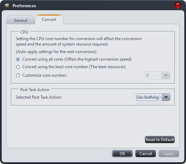This screenshot has width=186, height=164.
Task: Click the Auto-apply settings note text
Action: click(56, 52)
